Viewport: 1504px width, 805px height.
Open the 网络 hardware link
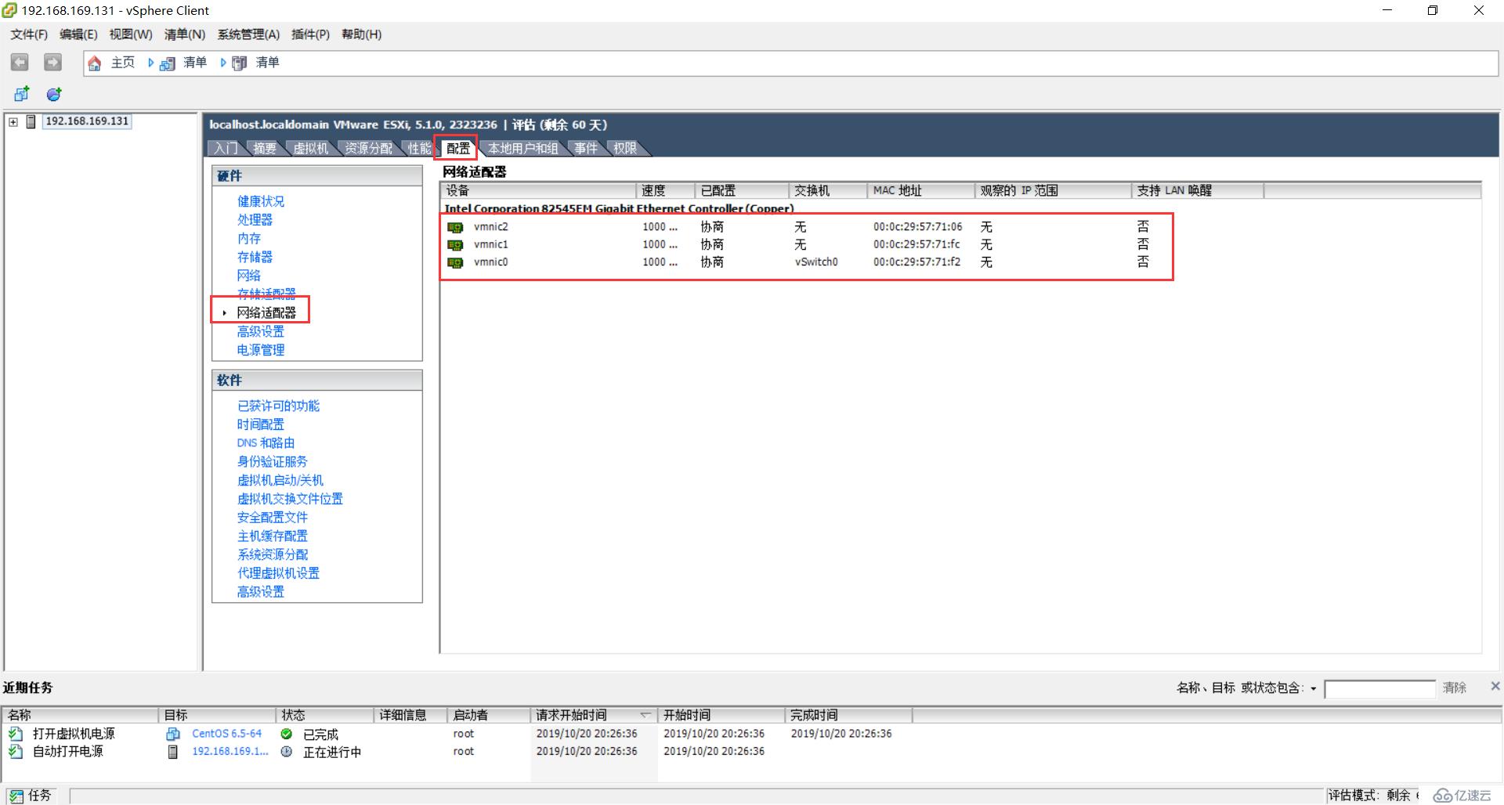pyautogui.click(x=249, y=276)
